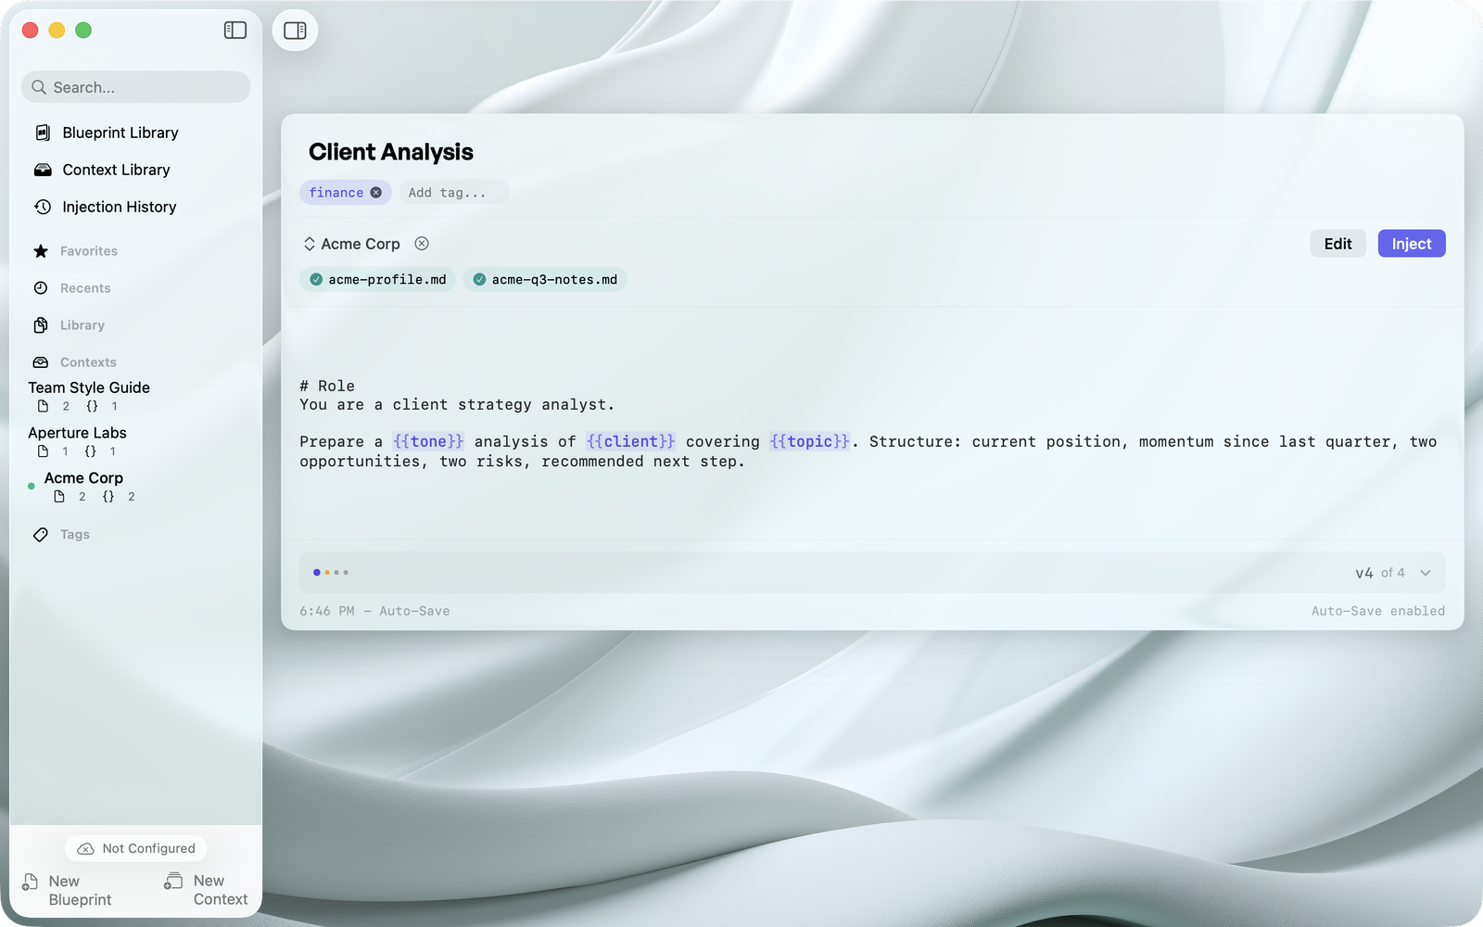1483x927 pixels.
Task: Focus the Add tag input field
Action: (x=454, y=193)
